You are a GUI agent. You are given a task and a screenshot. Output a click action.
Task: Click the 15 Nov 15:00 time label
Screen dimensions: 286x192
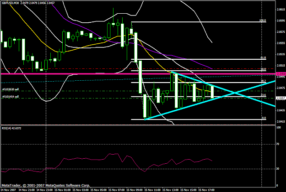tap(189, 190)
